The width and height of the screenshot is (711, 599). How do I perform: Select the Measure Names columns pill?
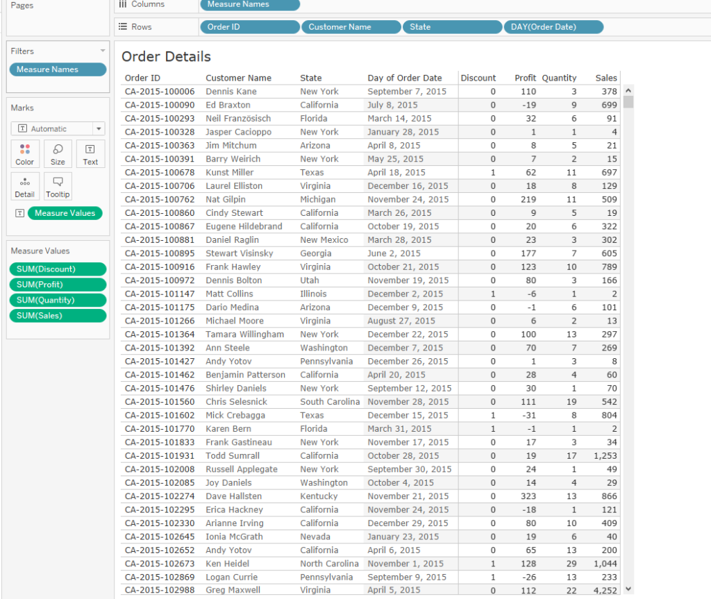pyautogui.click(x=250, y=5)
